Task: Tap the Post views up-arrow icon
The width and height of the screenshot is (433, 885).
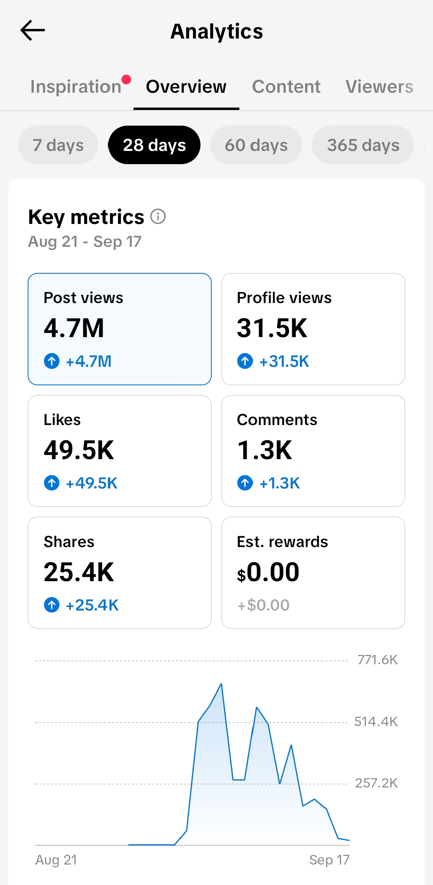Action: tap(52, 361)
